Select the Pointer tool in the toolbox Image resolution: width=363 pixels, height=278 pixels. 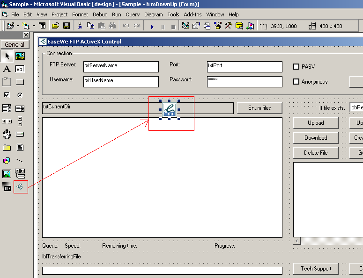tap(7, 56)
